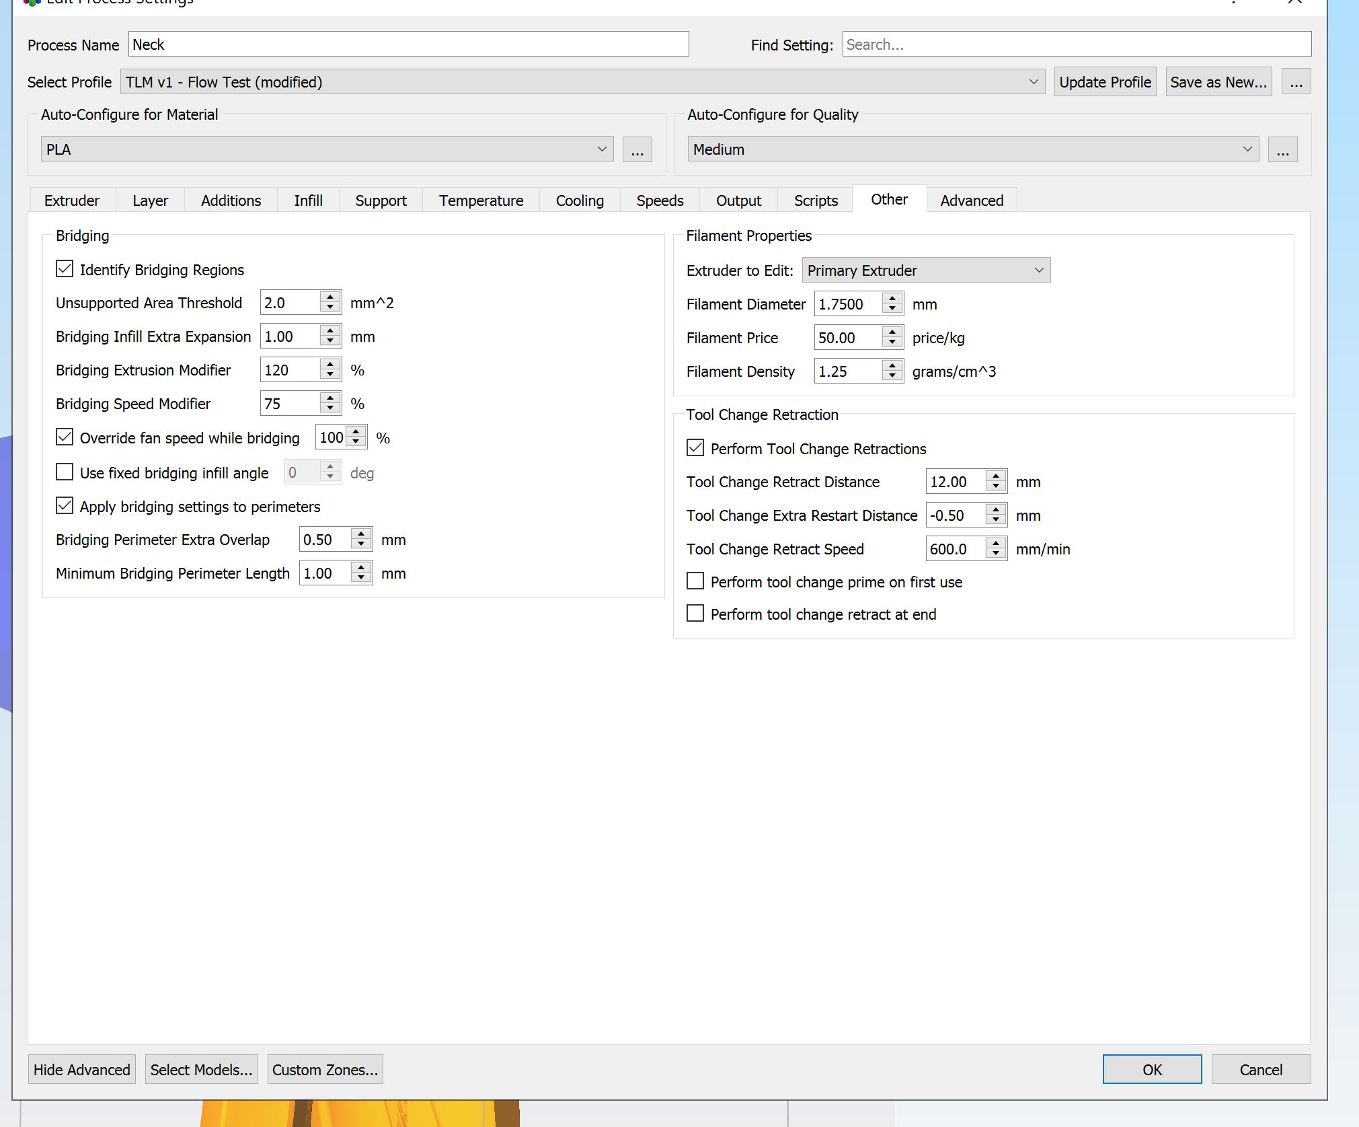The height and width of the screenshot is (1127, 1359).
Task: Increase bridging fan speed override value
Action: click(356, 431)
